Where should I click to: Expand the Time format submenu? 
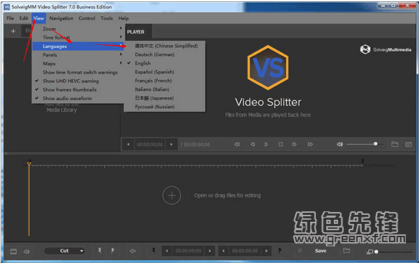click(78, 38)
